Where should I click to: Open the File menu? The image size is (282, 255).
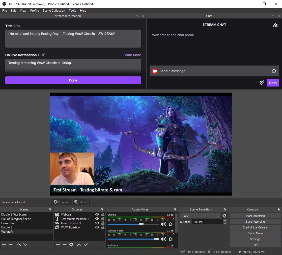tap(5, 11)
